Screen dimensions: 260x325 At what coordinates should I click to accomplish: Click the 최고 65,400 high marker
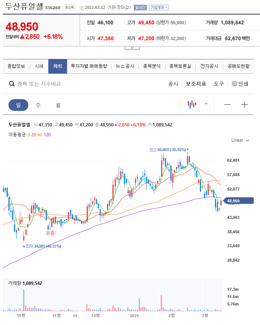pos(169,150)
